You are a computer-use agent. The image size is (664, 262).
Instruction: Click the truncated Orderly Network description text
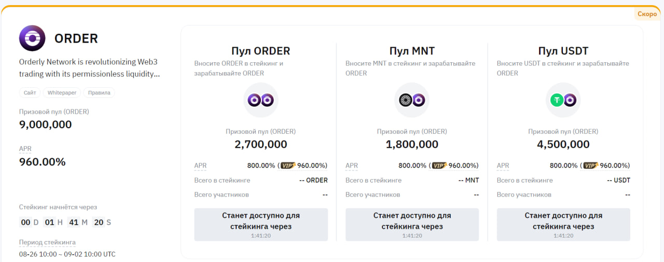[89, 68]
